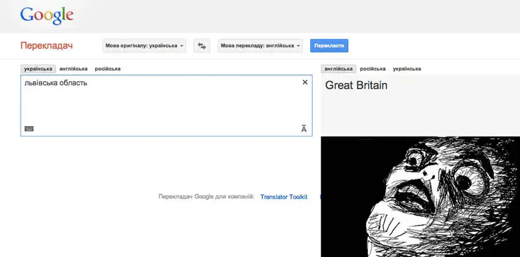520x257 pixels.
Task: Open the Translator Toolkit link
Action: 284,196
